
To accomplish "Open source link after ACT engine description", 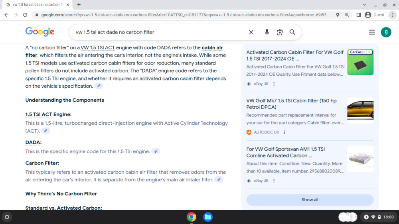I will pos(46,131).
